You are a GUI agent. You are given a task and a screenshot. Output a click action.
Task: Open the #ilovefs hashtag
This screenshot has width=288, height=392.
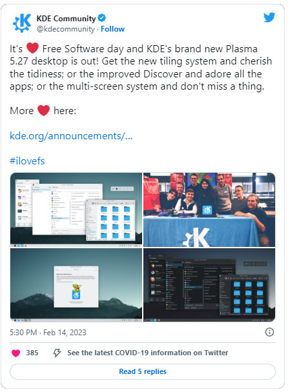coord(27,161)
